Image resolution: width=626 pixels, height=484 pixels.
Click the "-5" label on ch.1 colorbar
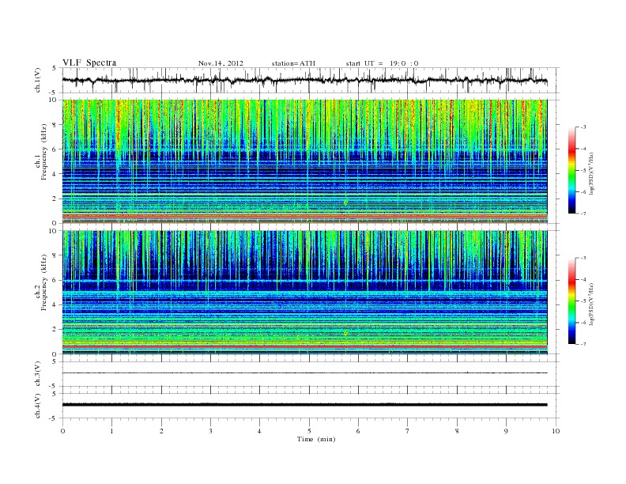tap(583, 170)
